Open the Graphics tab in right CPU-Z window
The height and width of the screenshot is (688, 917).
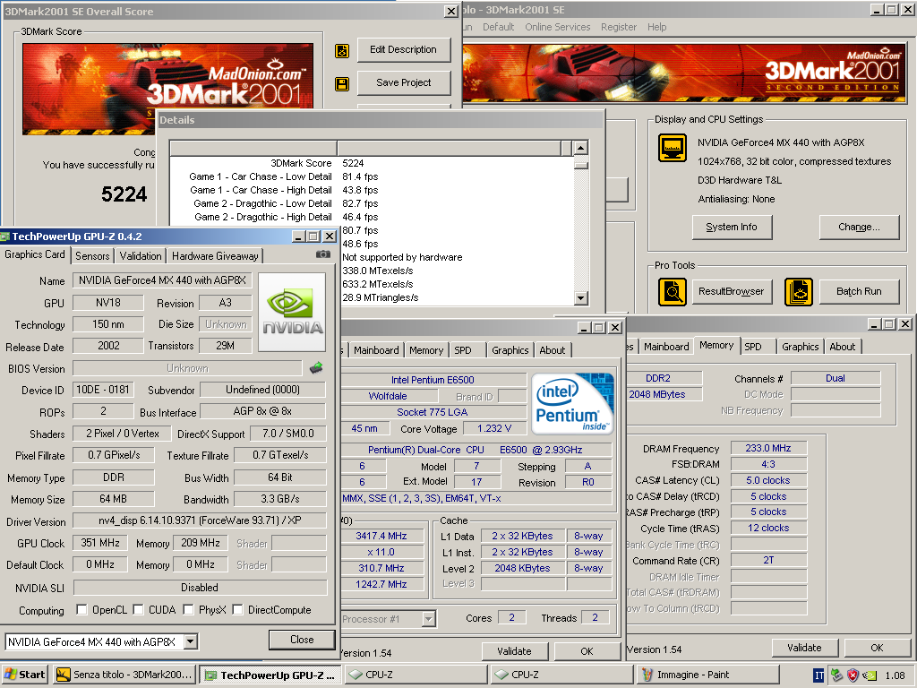pos(800,347)
